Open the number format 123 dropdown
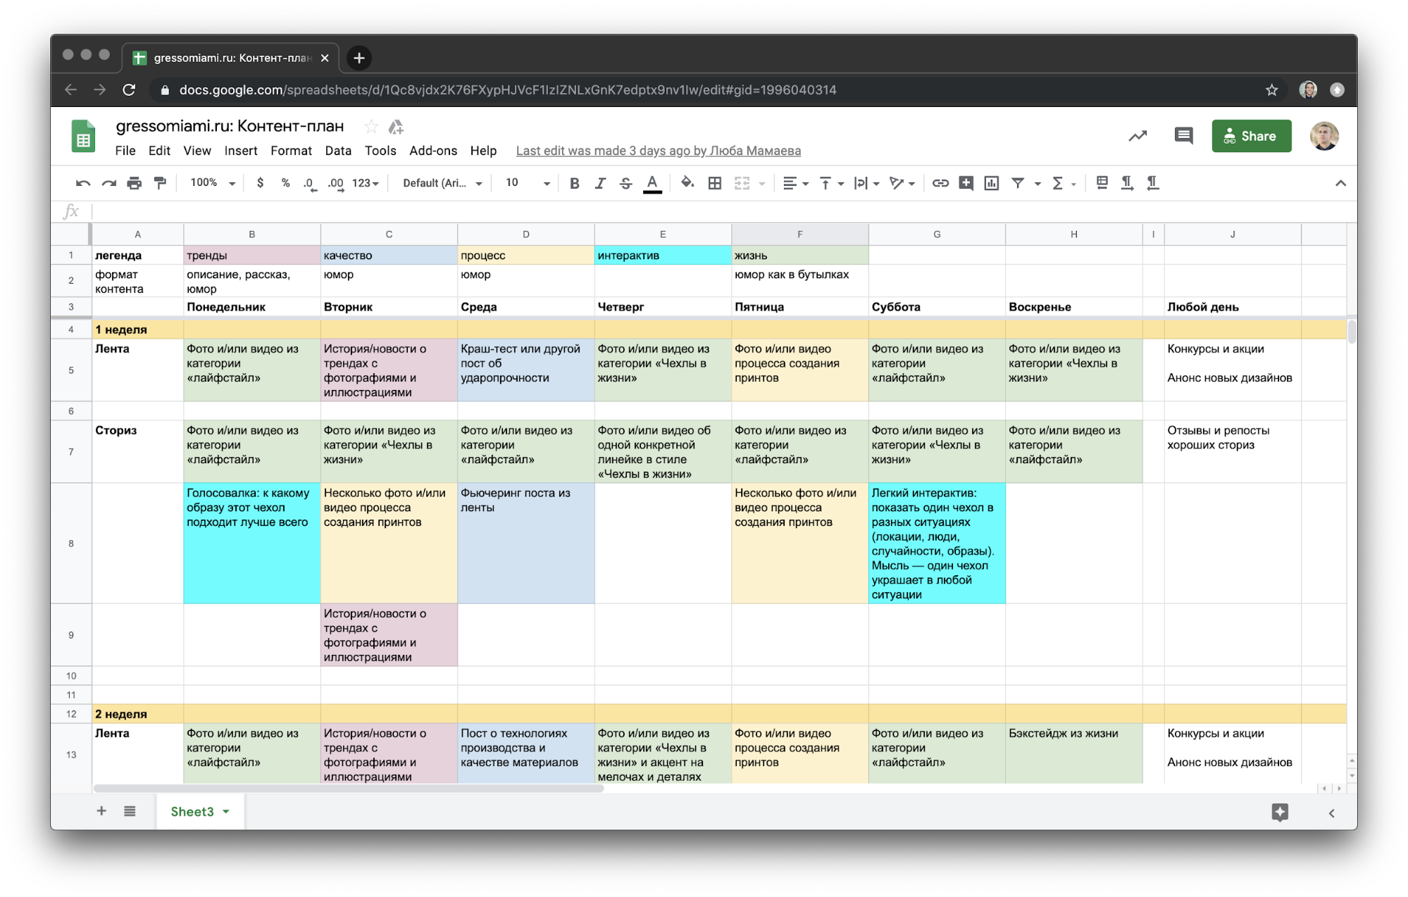Image resolution: width=1408 pixels, height=897 pixels. pyautogui.click(x=366, y=183)
